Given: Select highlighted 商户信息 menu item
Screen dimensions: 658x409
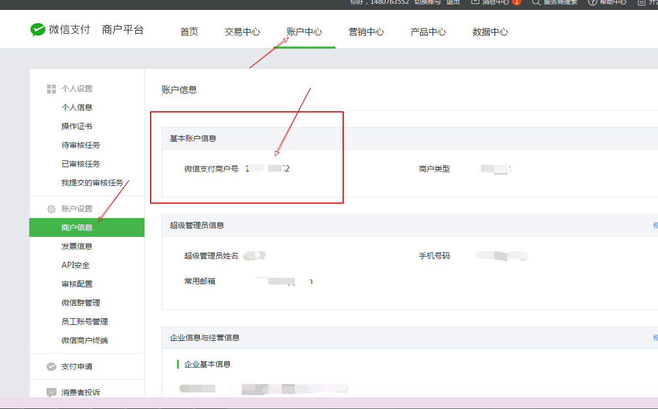Looking at the screenshot, I should [x=87, y=227].
